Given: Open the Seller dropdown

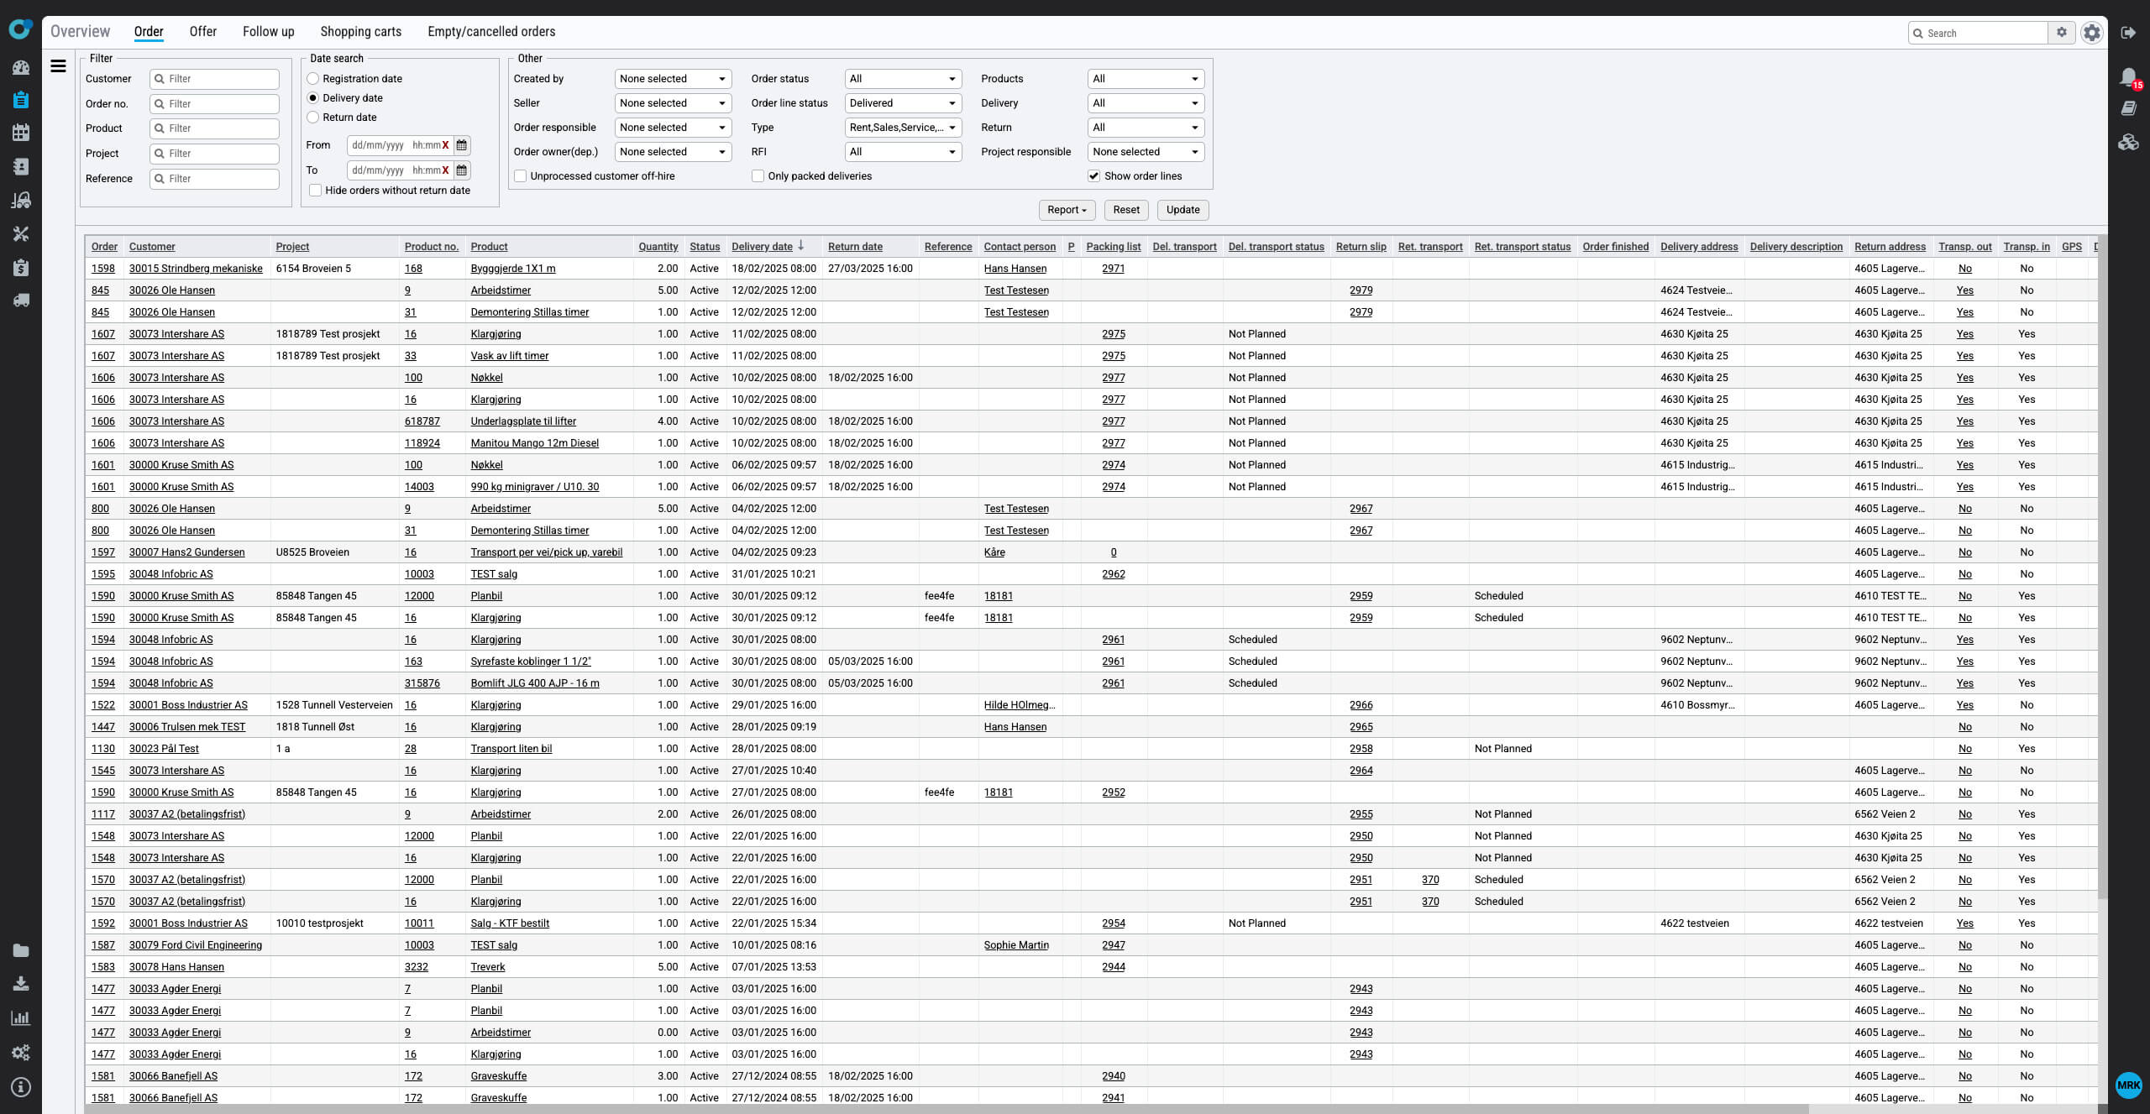Looking at the screenshot, I should pos(673,103).
